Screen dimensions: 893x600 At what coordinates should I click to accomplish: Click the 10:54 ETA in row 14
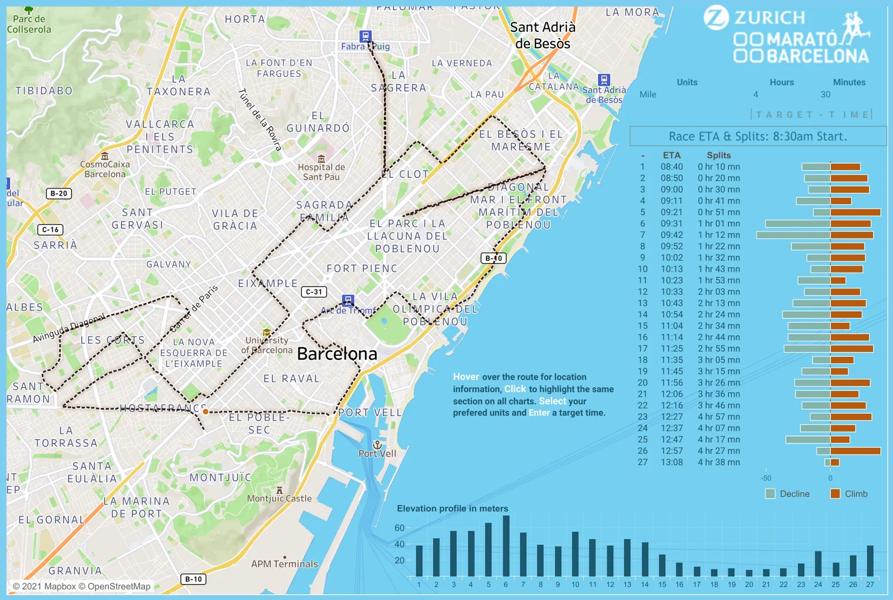(672, 314)
